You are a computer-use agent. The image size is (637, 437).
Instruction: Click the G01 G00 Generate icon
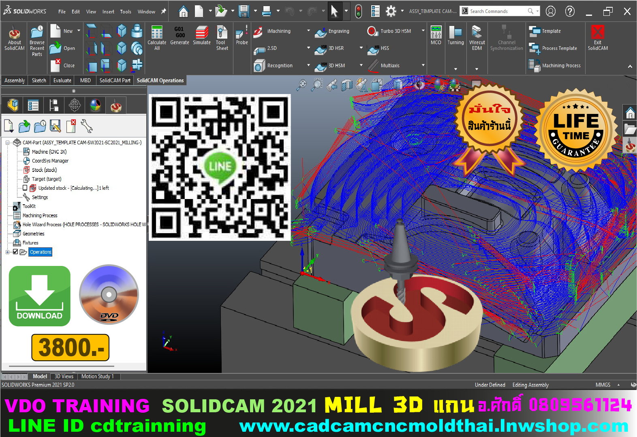[x=180, y=33]
